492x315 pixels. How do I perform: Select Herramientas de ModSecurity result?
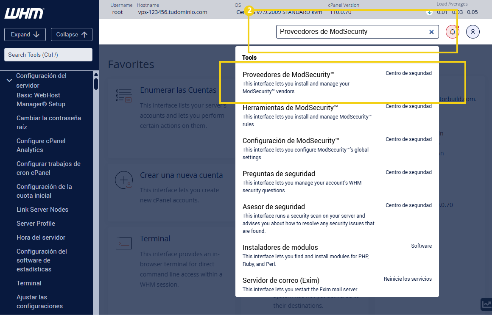click(x=337, y=116)
